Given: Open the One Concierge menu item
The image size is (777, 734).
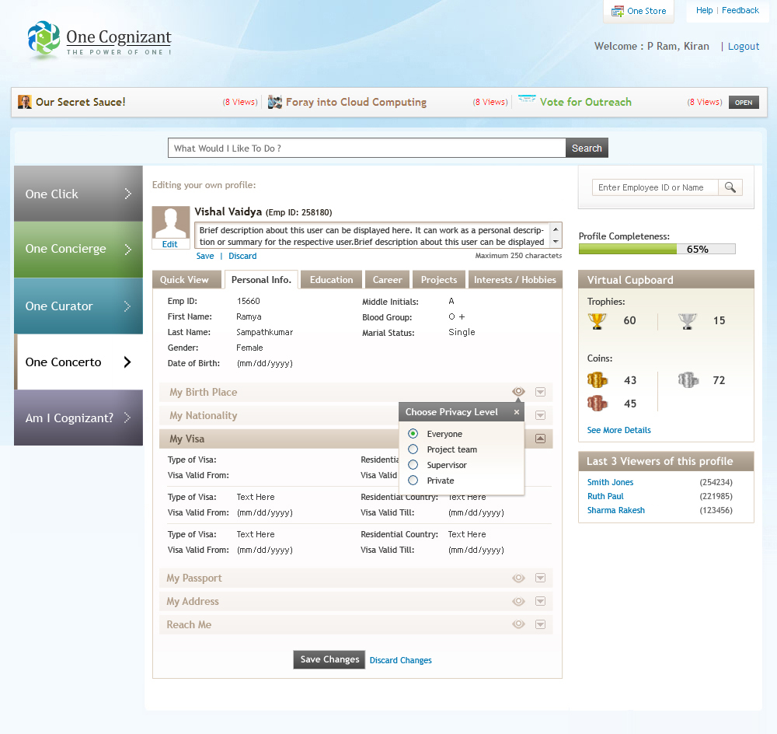Looking at the screenshot, I should click(x=78, y=249).
